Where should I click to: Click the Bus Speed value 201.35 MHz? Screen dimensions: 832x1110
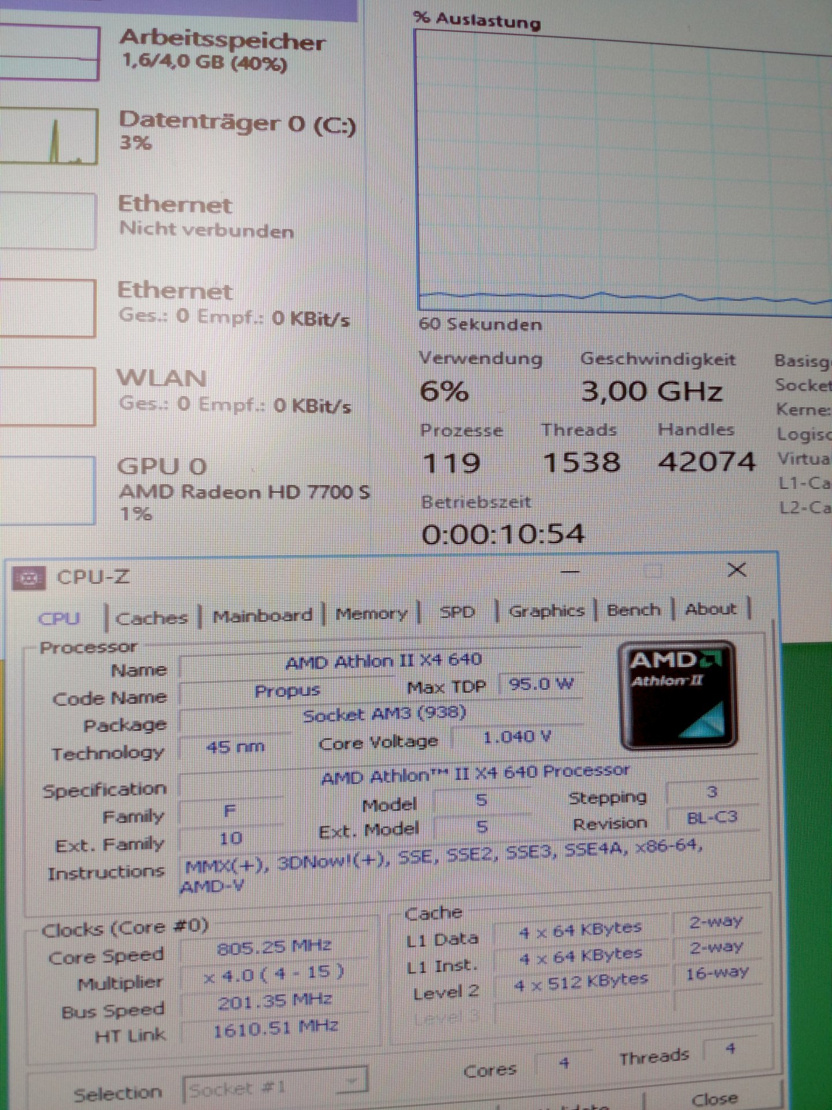(x=275, y=1001)
